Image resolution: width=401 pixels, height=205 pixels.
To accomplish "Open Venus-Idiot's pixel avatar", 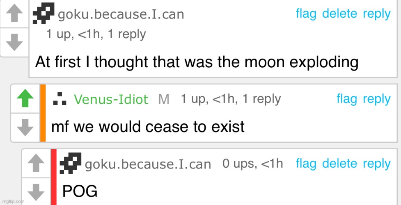I will [x=60, y=99].
